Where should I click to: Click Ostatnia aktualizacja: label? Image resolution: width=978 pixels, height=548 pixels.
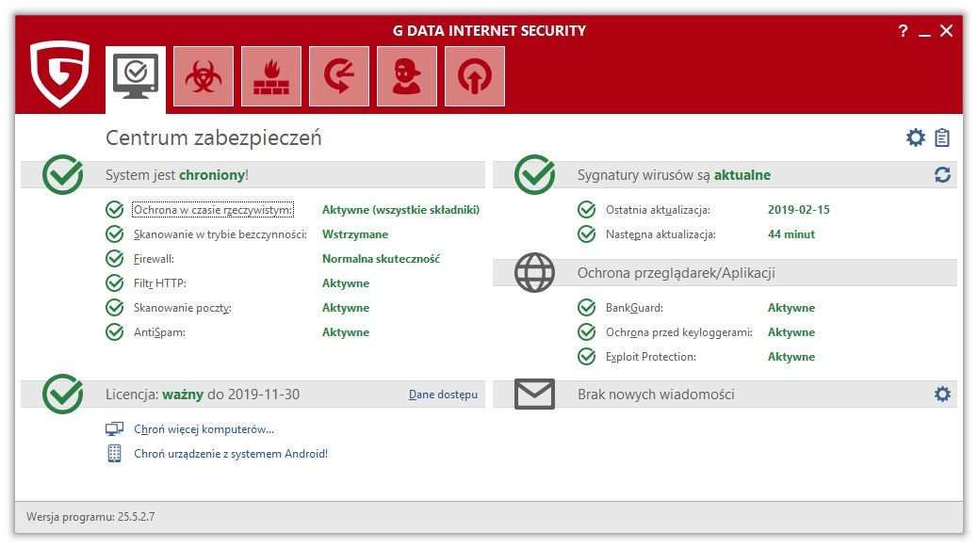658,210
